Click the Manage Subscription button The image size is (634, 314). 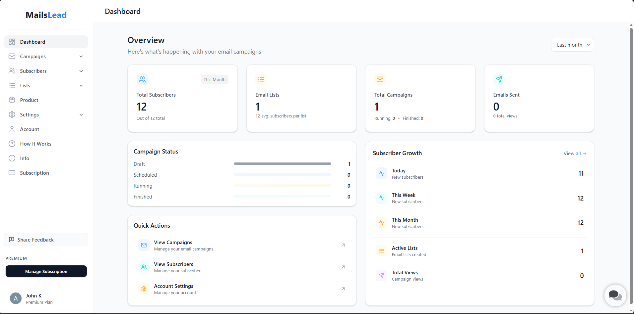click(46, 271)
